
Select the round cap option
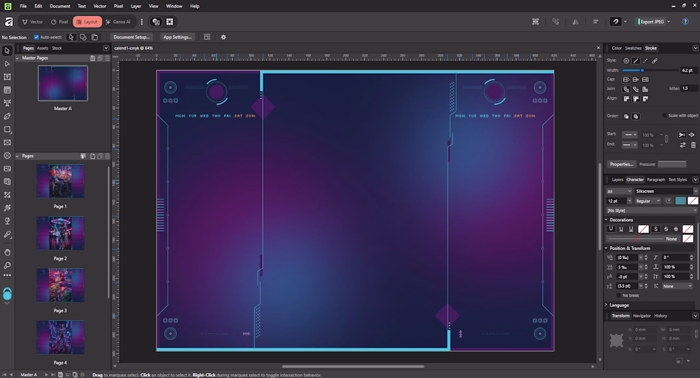(x=626, y=79)
